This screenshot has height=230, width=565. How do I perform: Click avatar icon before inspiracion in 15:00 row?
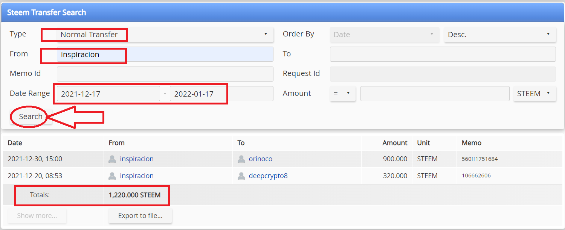112,159
